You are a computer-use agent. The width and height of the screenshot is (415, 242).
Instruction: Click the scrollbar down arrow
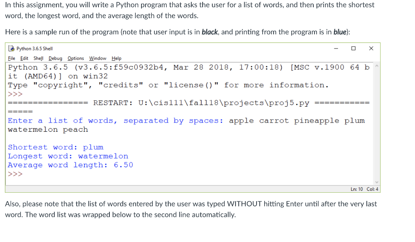coord(377,181)
